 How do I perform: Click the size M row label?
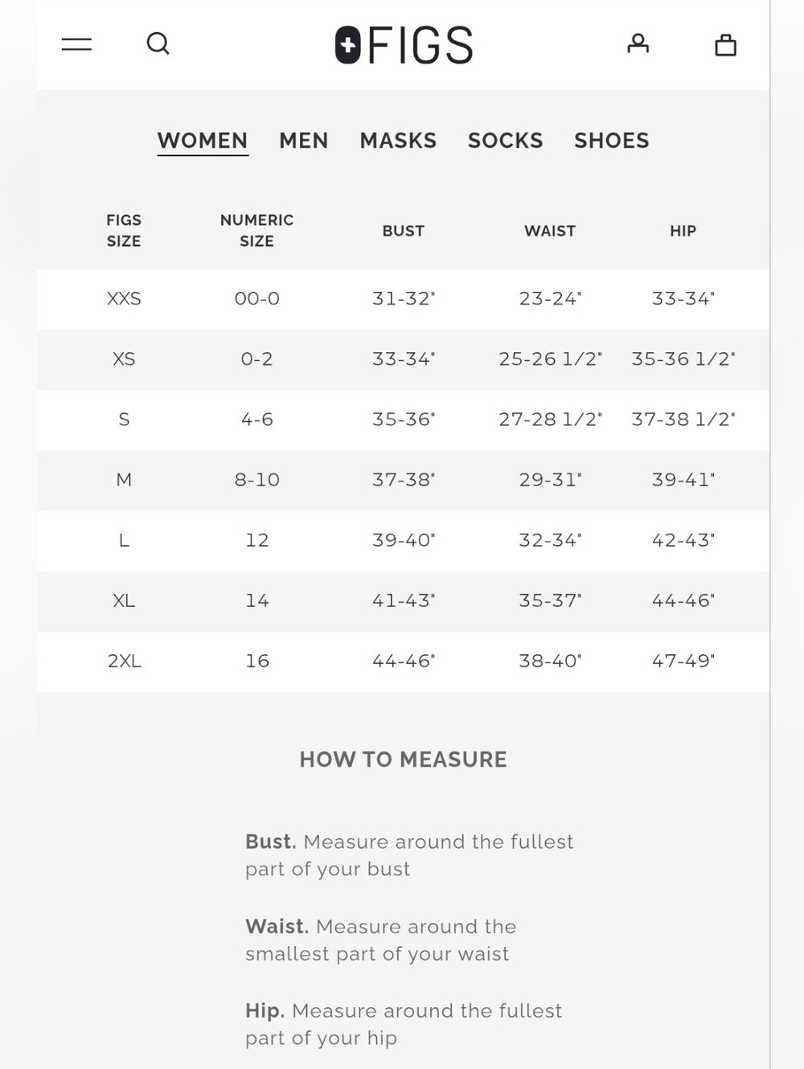tap(124, 480)
